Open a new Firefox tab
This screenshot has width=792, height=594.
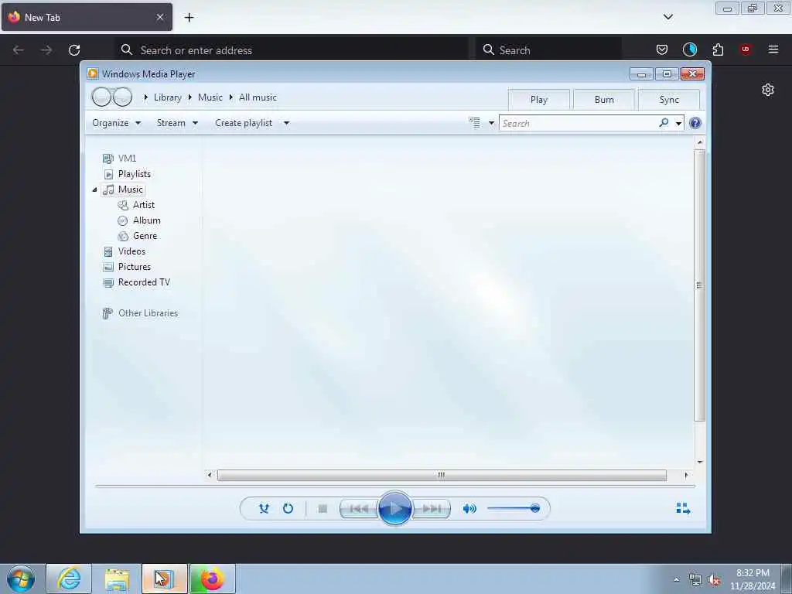tap(189, 18)
